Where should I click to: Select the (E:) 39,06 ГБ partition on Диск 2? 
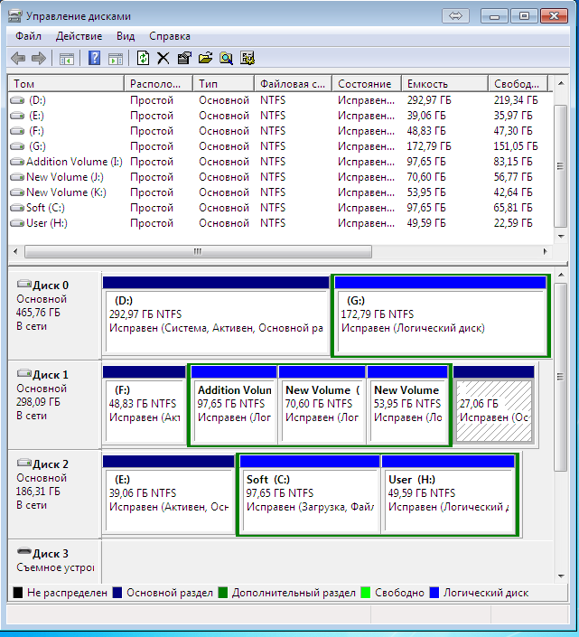point(169,493)
